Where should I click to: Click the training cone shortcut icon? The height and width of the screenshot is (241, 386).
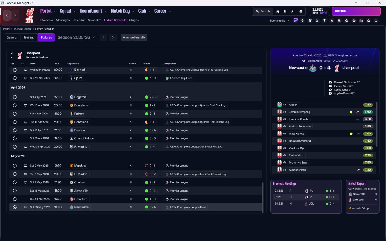(332, 21)
